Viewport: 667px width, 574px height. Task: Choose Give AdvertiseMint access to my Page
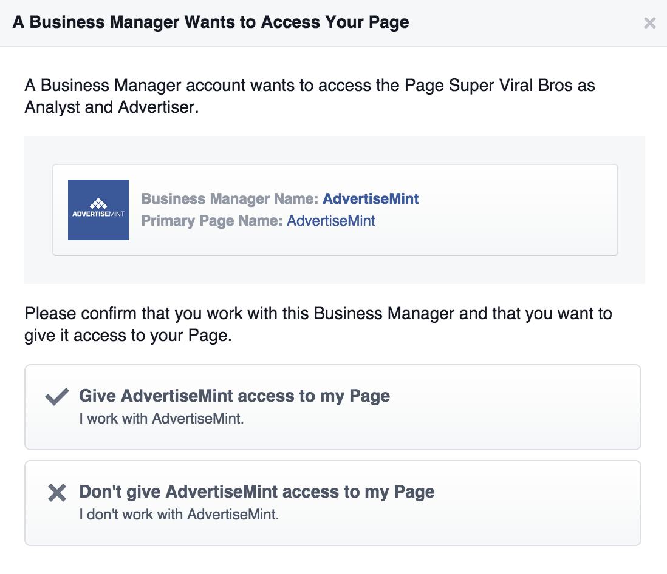tap(333, 407)
